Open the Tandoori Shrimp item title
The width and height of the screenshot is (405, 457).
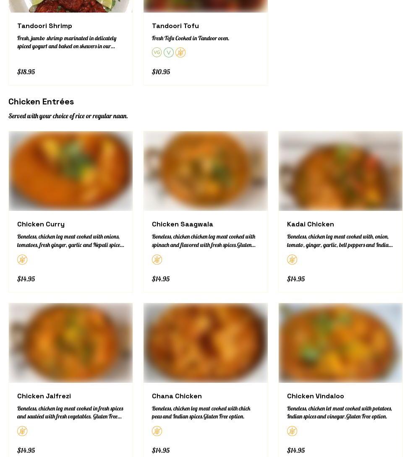click(44, 26)
